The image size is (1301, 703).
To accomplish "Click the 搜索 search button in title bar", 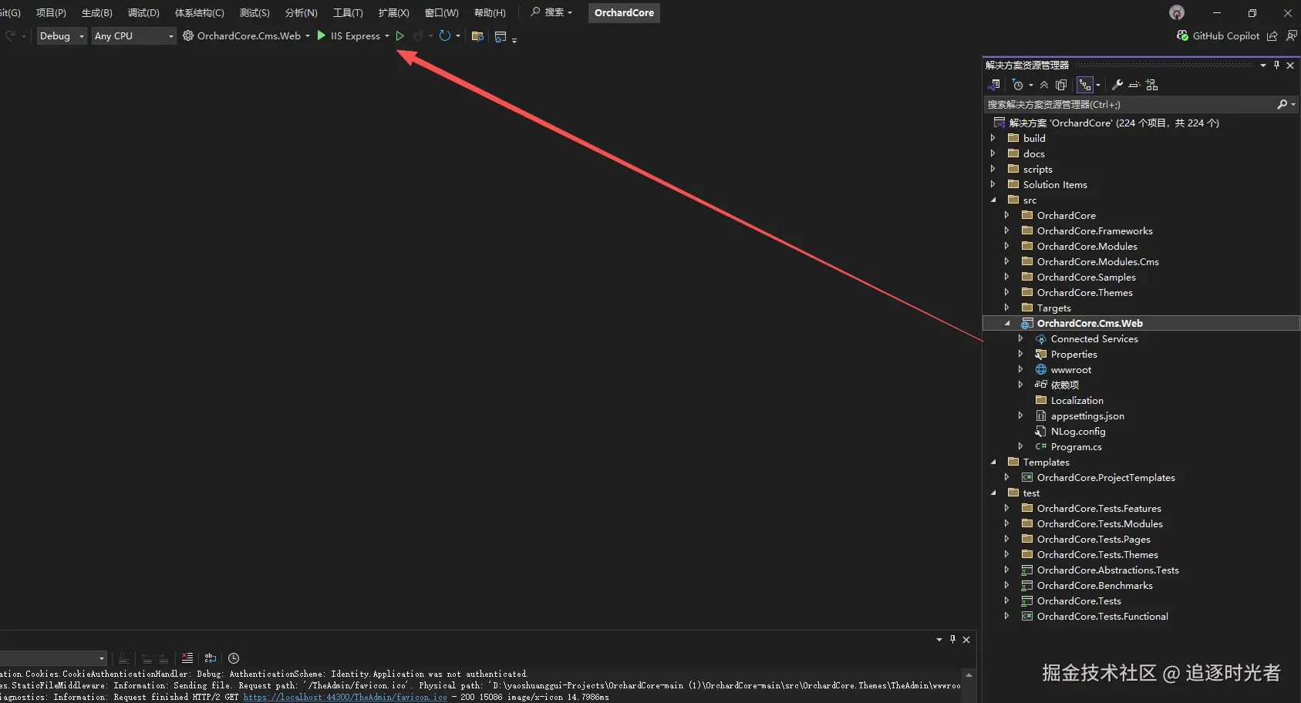I will point(551,12).
